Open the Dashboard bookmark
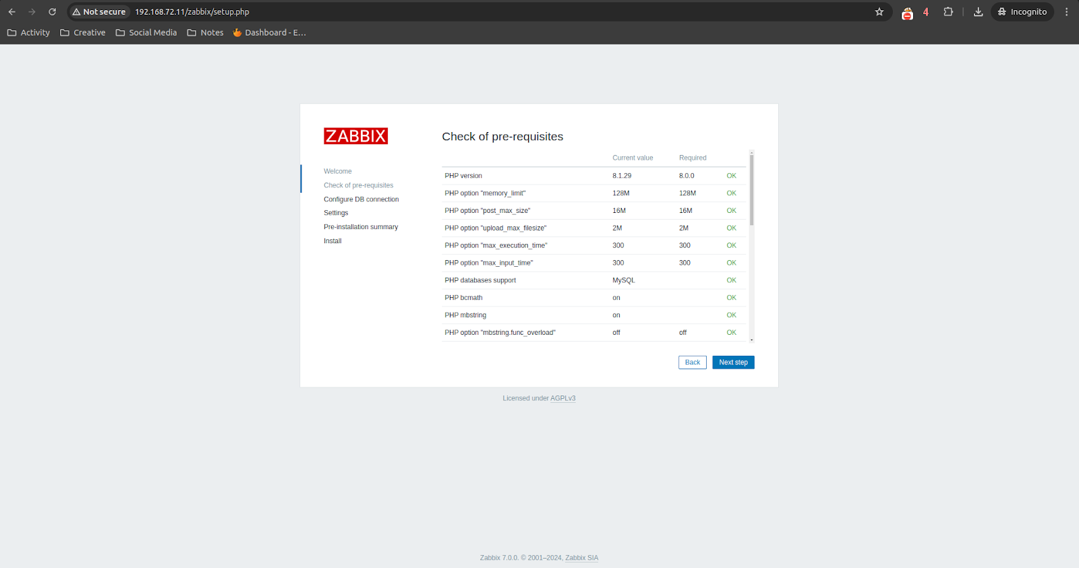1079x568 pixels. tap(269, 32)
